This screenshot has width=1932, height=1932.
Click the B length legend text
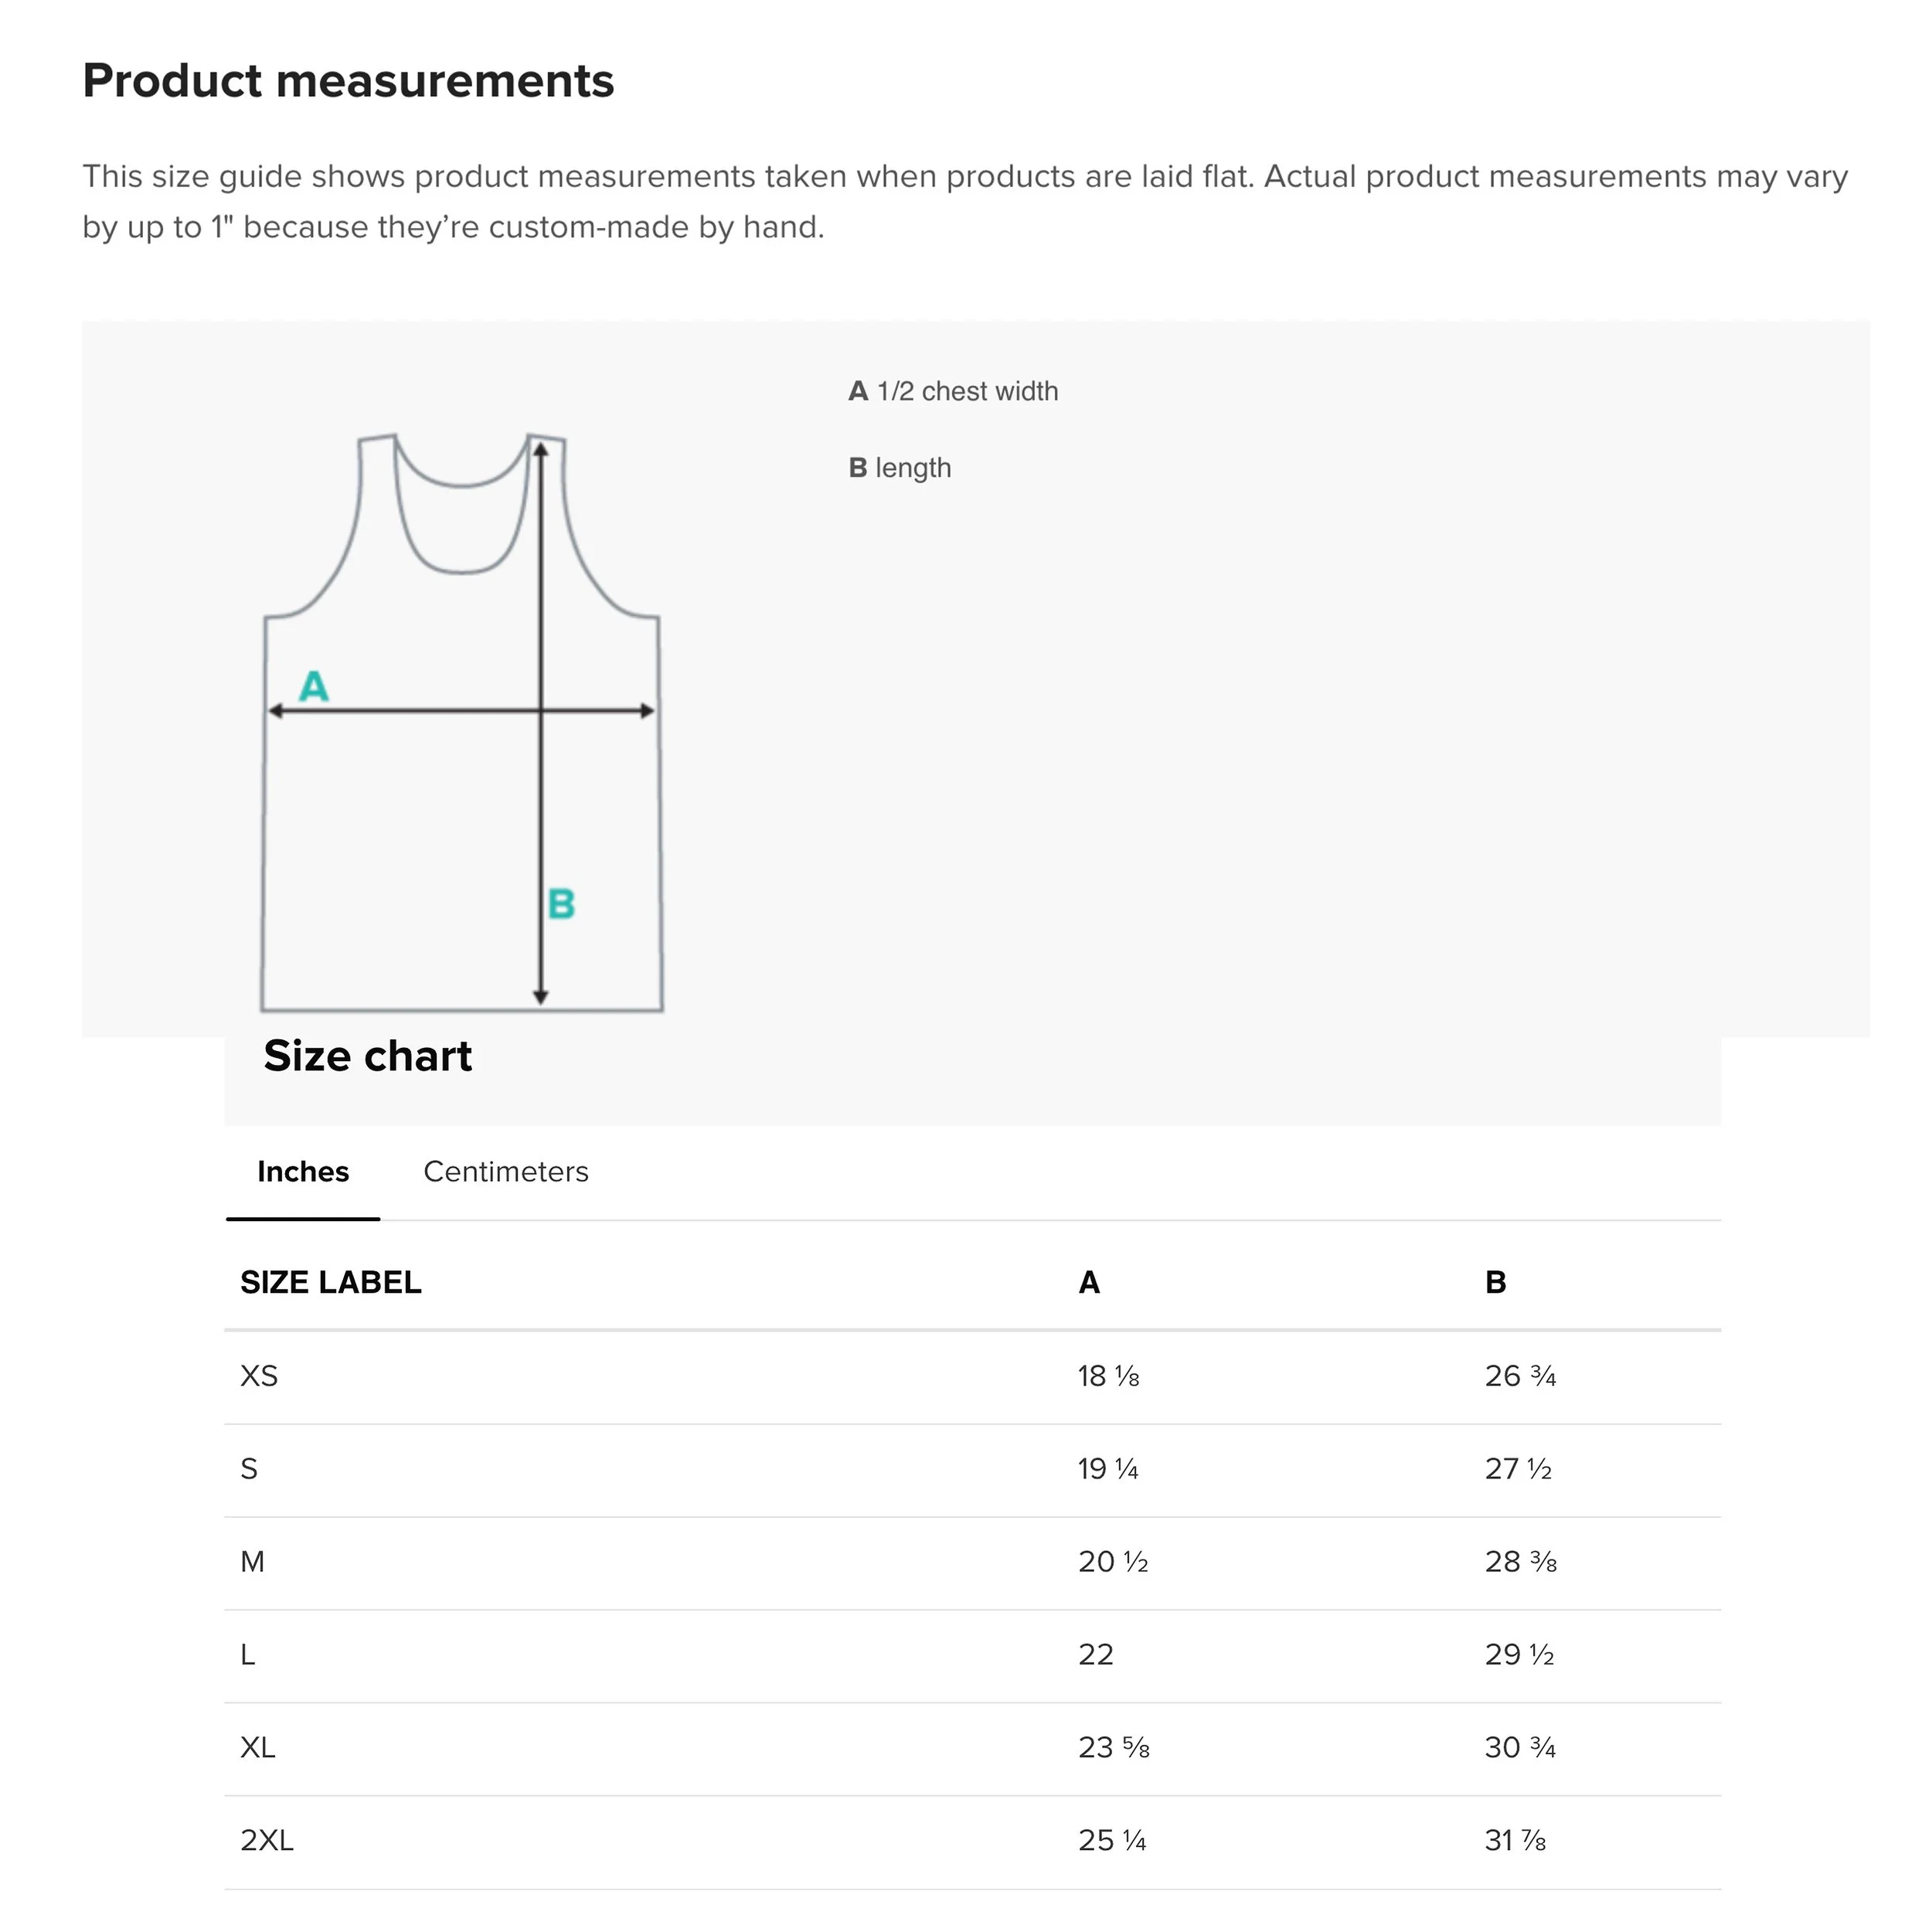(900, 468)
